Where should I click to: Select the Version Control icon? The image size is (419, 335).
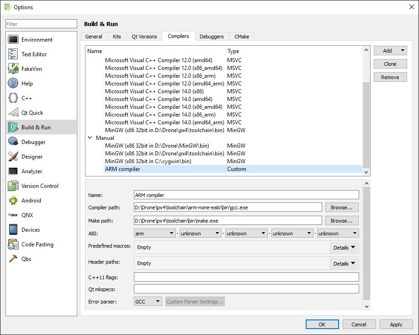tap(13, 186)
